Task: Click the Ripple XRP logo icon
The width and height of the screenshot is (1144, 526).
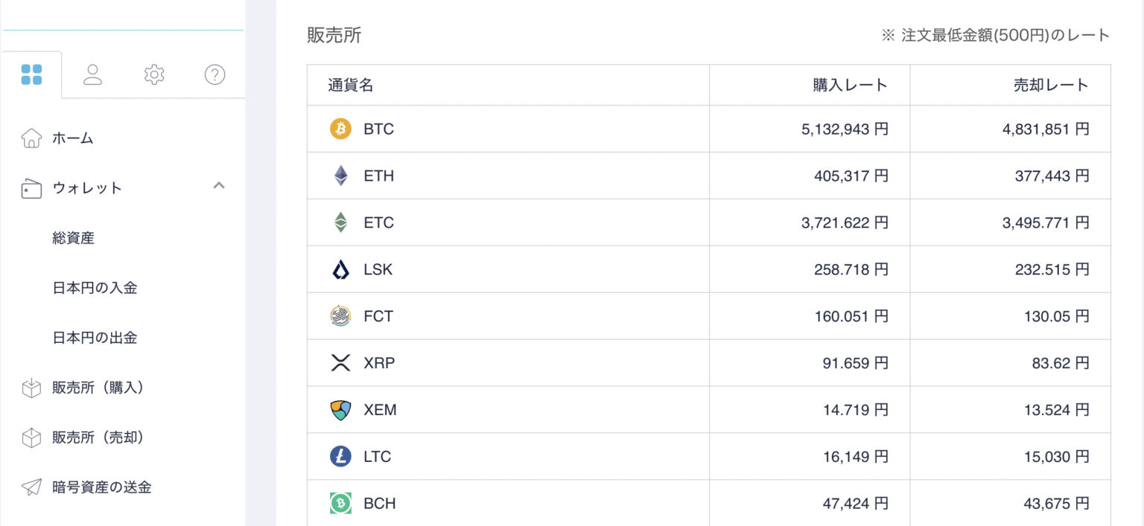Action: (x=340, y=363)
